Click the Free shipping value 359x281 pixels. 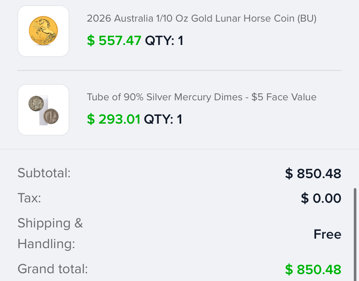coord(327,234)
